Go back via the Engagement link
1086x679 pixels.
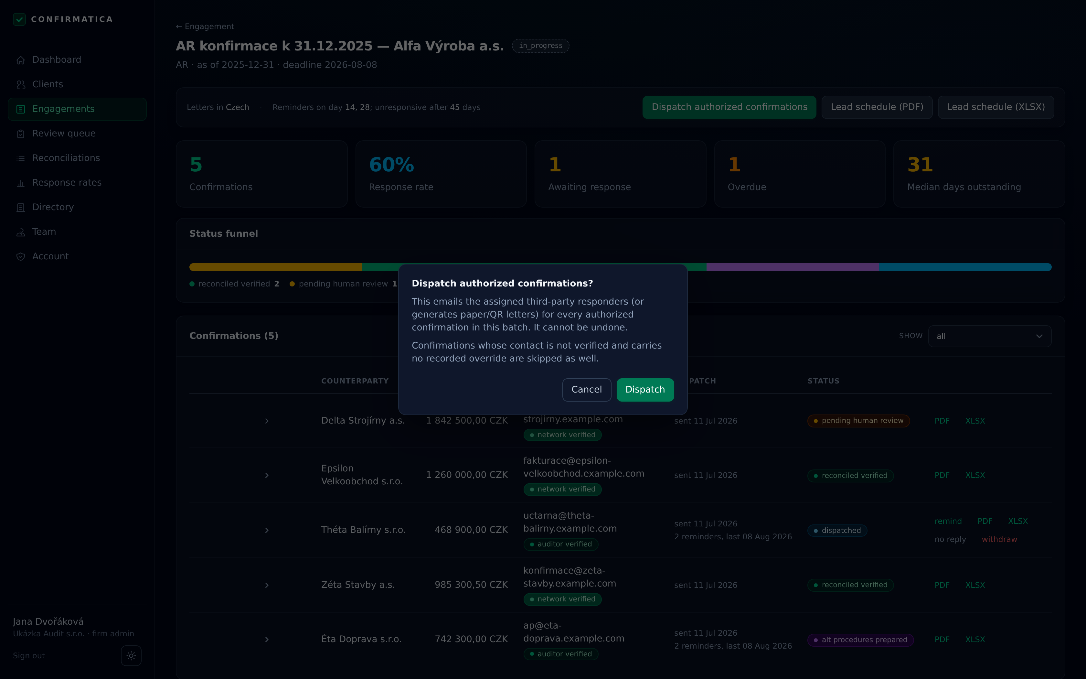(205, 27)
